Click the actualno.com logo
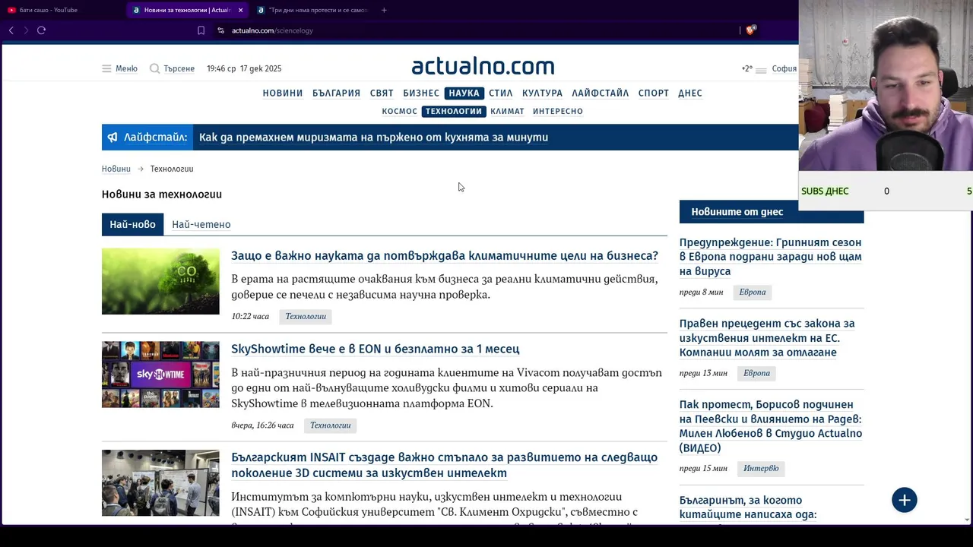This screenshot has height=547, width=973. coord(483,66)
